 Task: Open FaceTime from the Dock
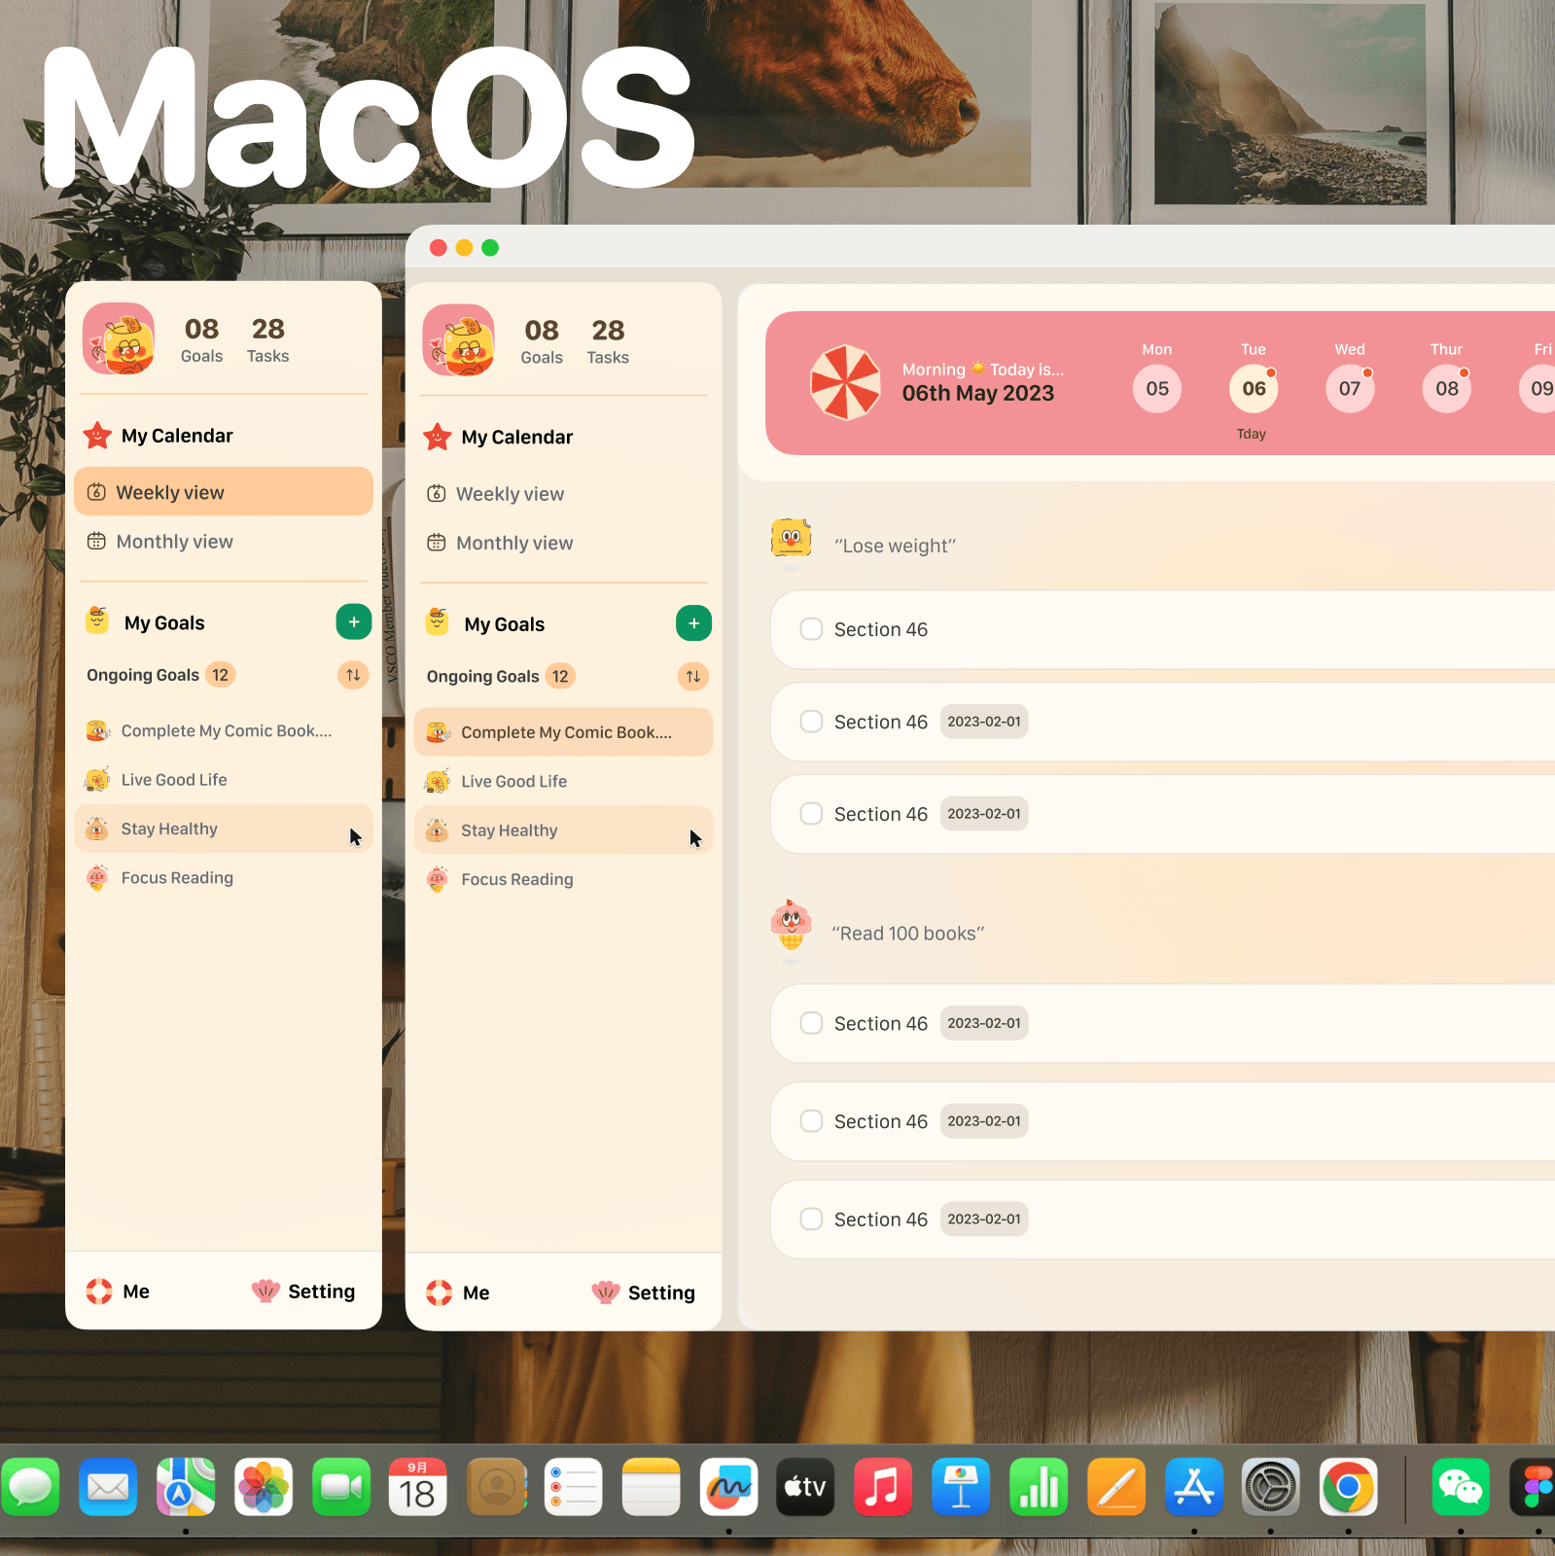point(341,1487)
